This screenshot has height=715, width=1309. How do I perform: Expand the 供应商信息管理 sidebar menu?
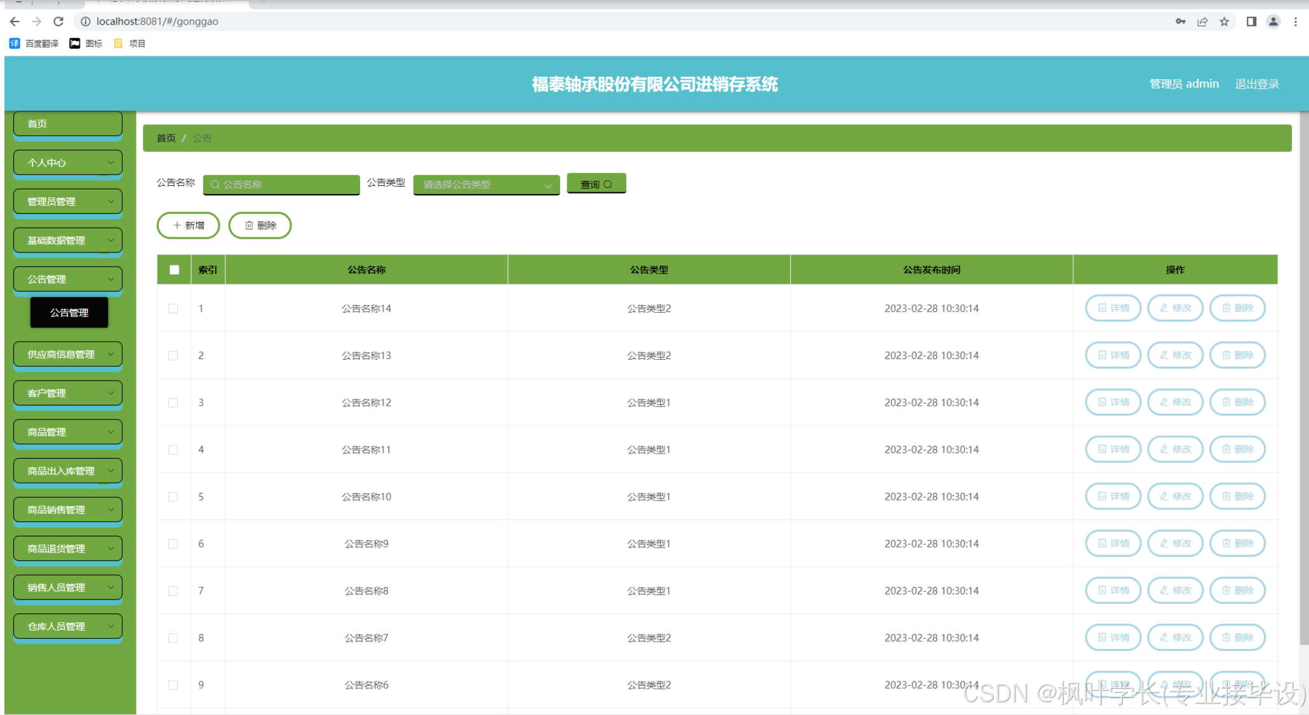click(x=68, y=354)
